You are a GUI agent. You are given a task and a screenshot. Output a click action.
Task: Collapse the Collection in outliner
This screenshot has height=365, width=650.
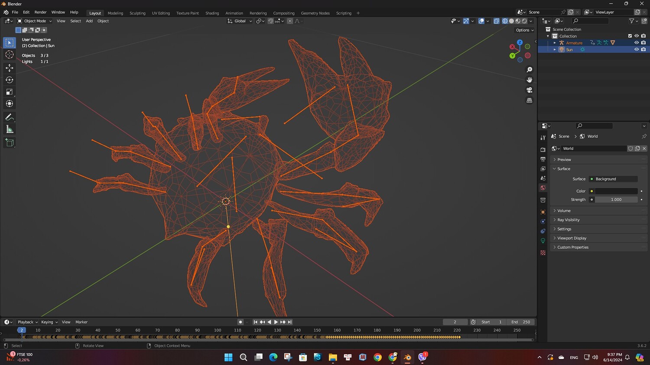click(548, 36)
